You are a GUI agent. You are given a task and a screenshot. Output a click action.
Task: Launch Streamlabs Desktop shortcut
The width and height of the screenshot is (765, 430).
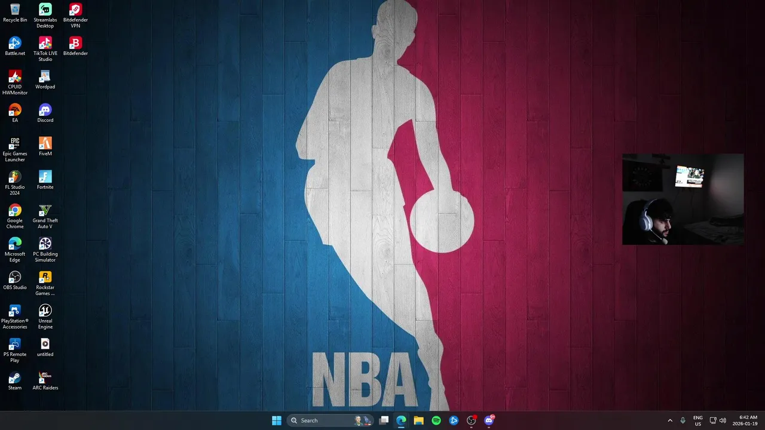click(x=45, y=16)
